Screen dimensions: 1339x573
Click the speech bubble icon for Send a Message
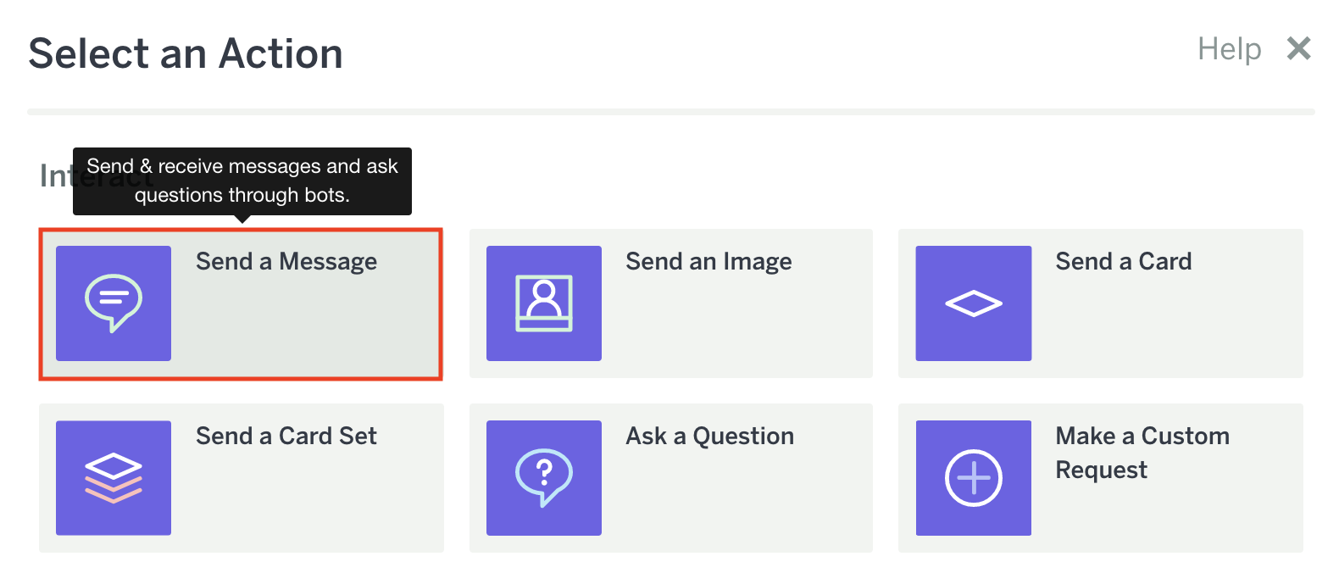tap(114, 303)
